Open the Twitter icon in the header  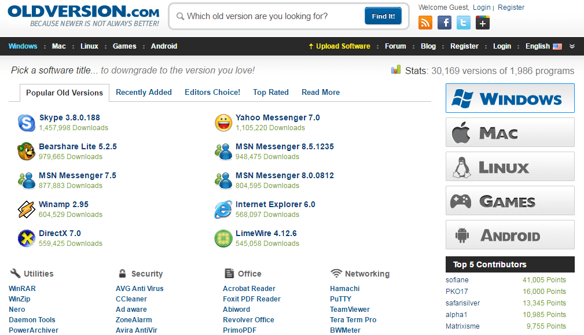pyautogui.click(x=464, y=23)
